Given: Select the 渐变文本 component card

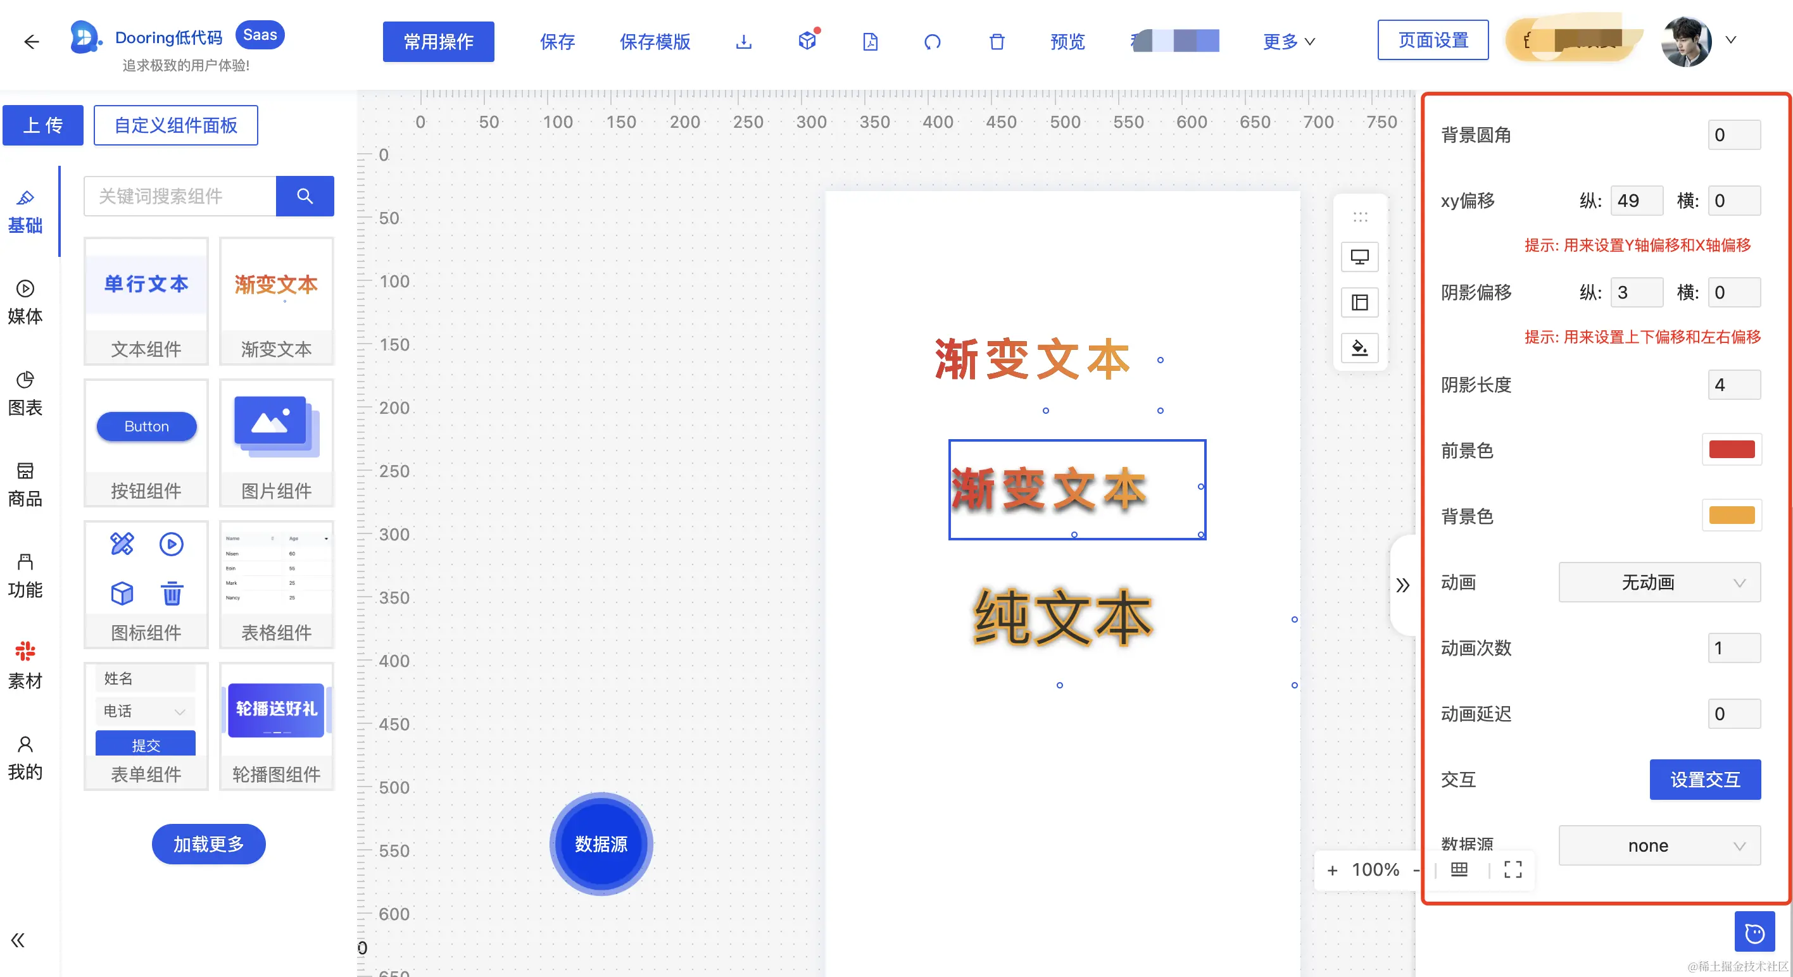Looking at the screenshot, I should [276, 301].
